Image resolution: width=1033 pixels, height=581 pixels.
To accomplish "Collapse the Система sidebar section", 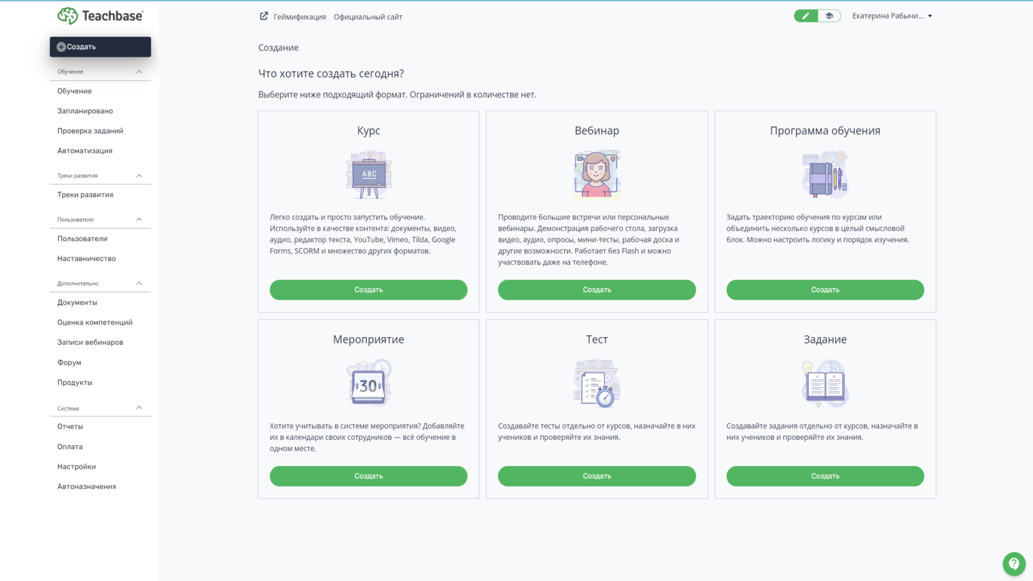I will [x=139, y=408].
